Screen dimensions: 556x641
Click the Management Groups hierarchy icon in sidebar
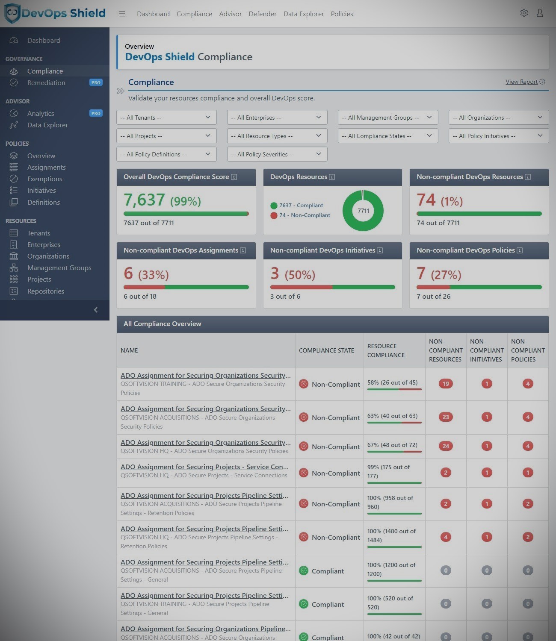click(x=14, y=268)
